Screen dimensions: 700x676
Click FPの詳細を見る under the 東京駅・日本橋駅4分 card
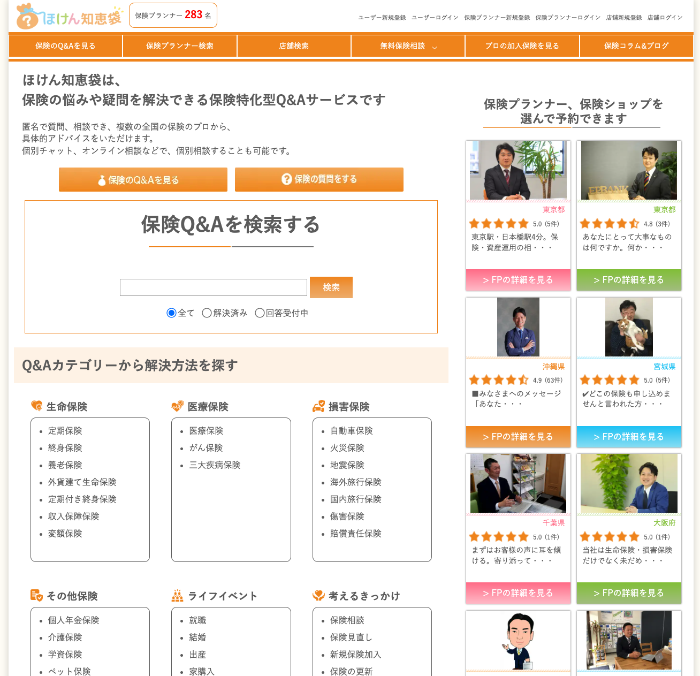518,280
